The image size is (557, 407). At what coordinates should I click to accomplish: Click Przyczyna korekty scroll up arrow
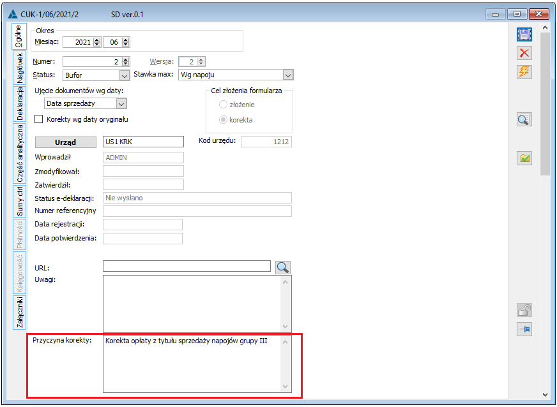click(286, 342)
